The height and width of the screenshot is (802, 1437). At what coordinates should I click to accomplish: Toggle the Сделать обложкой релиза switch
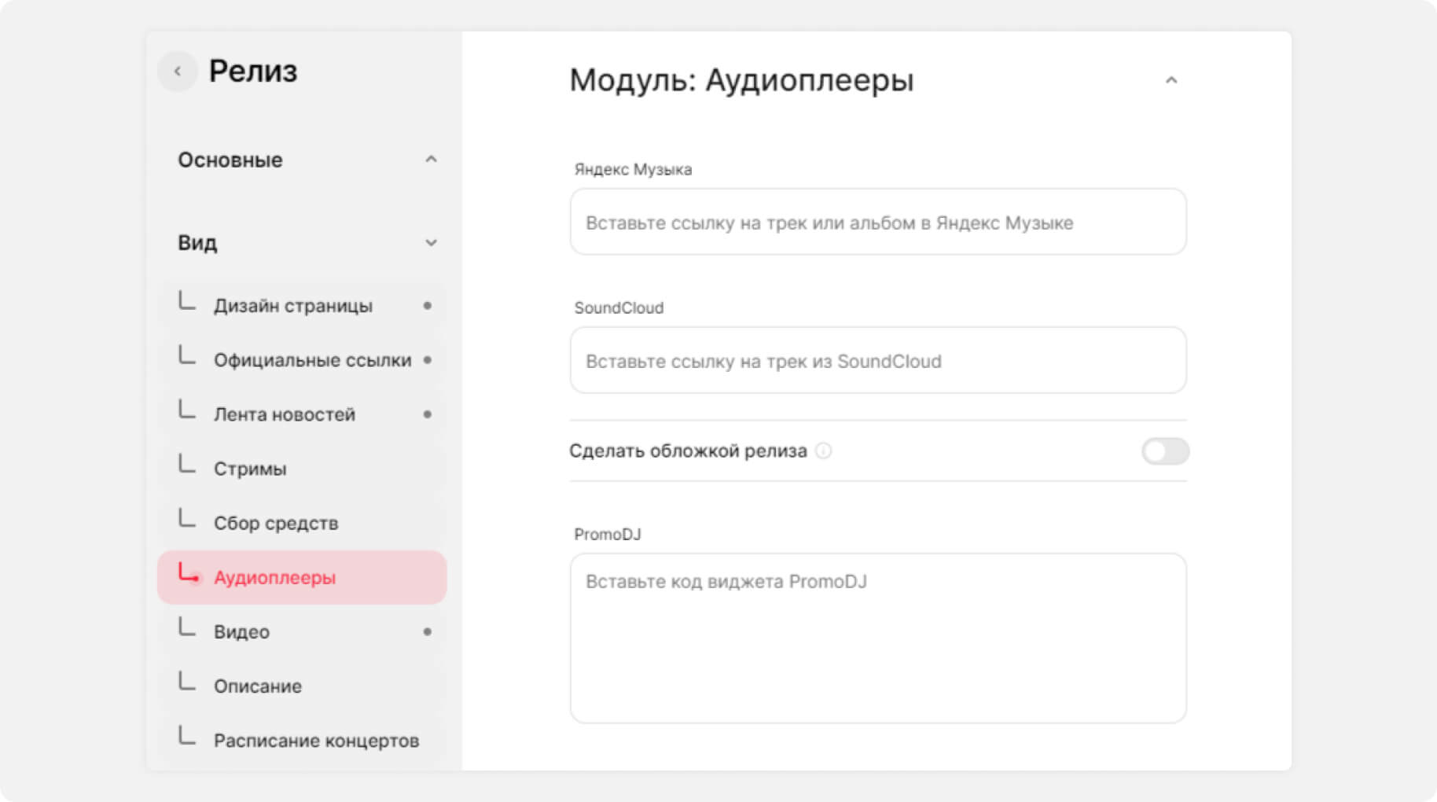pos(1164,451)
